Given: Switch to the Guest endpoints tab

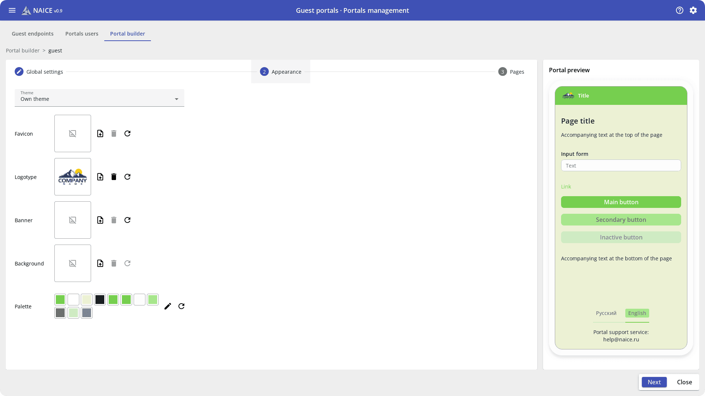Looking at the screenshot, I should [33, 34].
